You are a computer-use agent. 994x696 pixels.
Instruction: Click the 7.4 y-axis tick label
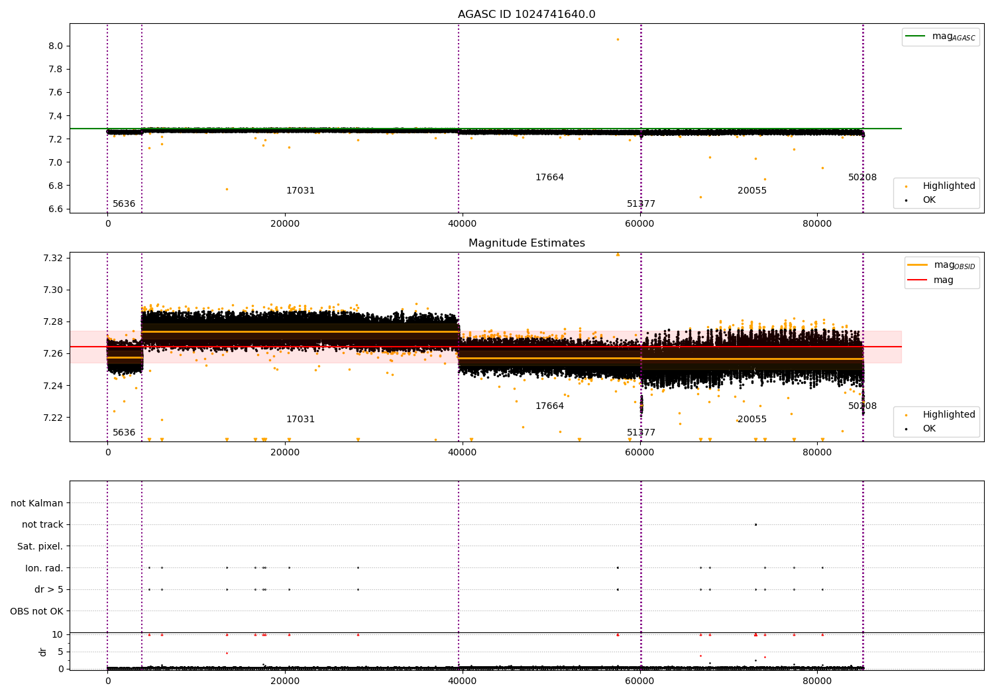56,116
